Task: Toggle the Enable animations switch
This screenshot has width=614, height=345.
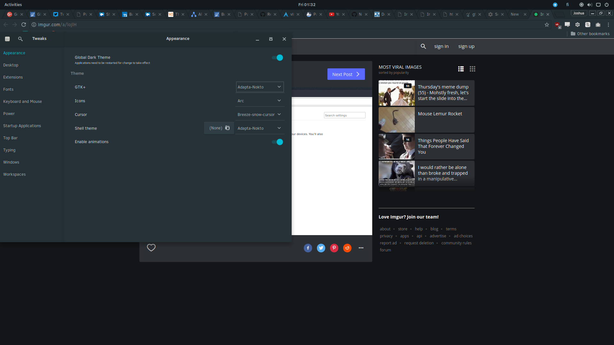Action: pos(277,142)
